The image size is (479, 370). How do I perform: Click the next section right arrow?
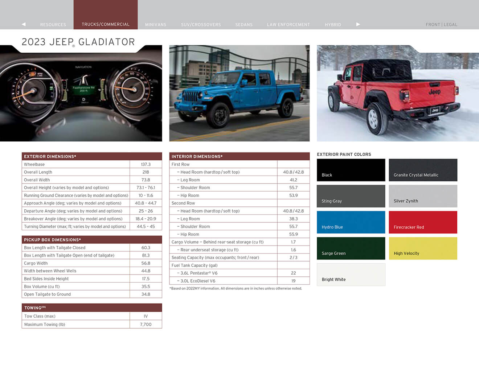pos(358,24)
